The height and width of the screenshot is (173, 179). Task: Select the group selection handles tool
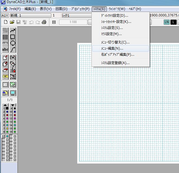tap(13, 76)
